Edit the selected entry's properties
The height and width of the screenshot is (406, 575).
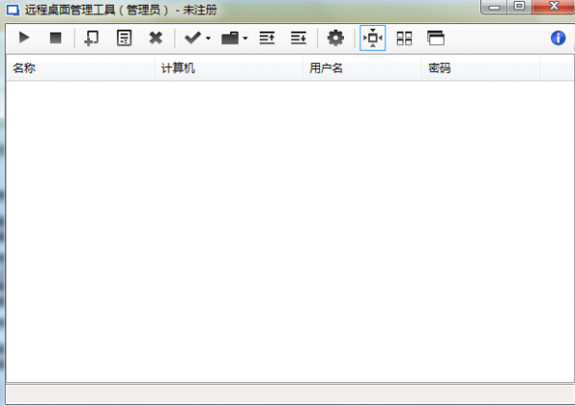point(124,38)
